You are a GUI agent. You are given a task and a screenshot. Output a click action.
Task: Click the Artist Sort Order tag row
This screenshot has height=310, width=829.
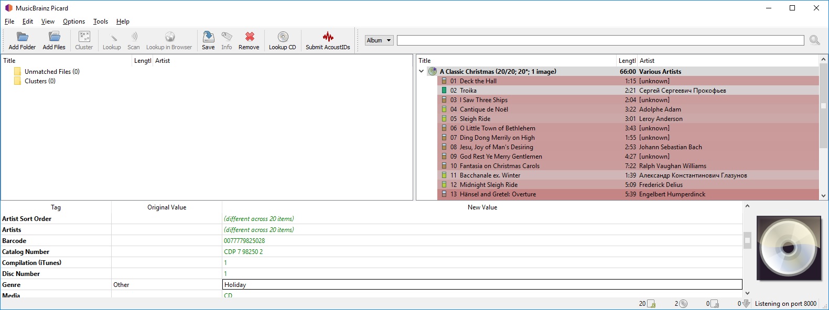tap(371, 218)
